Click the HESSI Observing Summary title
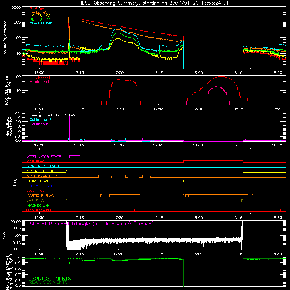The height and width of the screenshot is (290, 290). coord(153,3)
